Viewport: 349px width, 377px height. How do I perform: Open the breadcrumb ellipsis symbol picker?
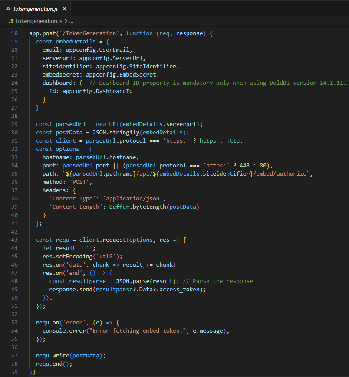coord(71,21)
